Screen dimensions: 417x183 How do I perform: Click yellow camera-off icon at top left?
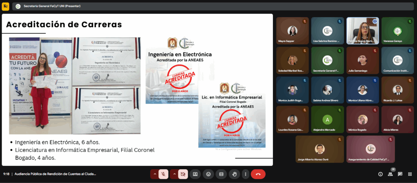pos(6,7)
